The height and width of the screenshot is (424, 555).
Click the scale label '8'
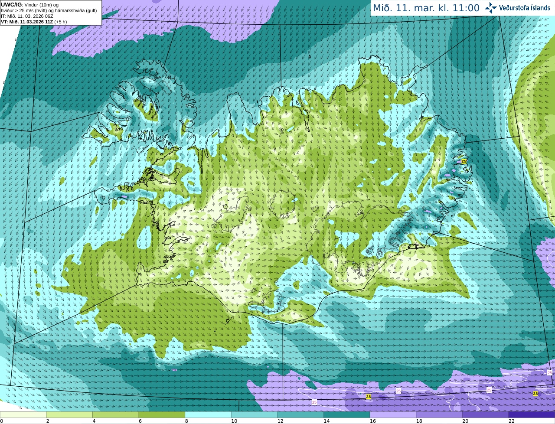[186, 421]
